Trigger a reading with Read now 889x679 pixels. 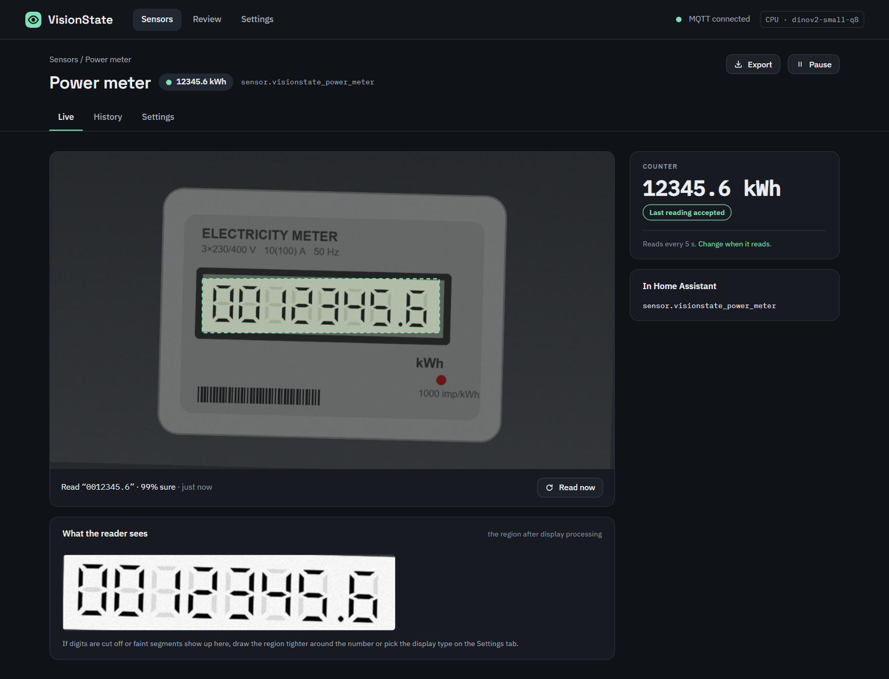click(x=570, y=488)
